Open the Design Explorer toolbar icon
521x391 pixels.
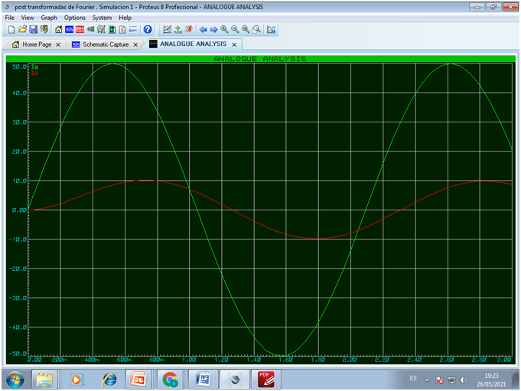(112, 30)
